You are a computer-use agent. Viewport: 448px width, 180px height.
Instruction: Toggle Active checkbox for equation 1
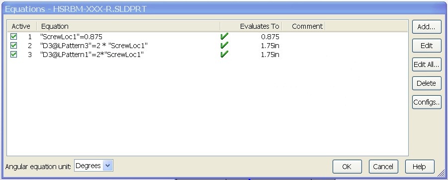(13, 37)
